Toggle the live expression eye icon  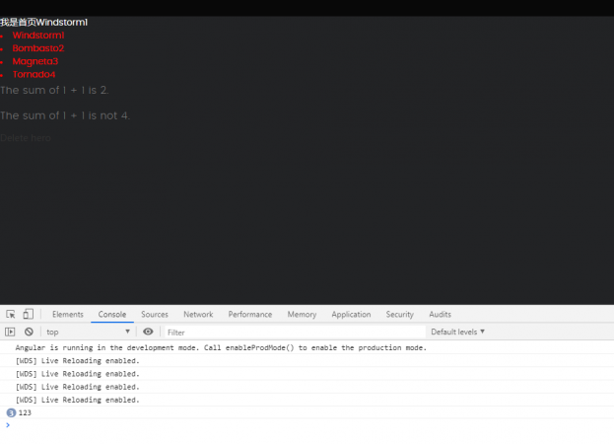(x=148, y=332)
